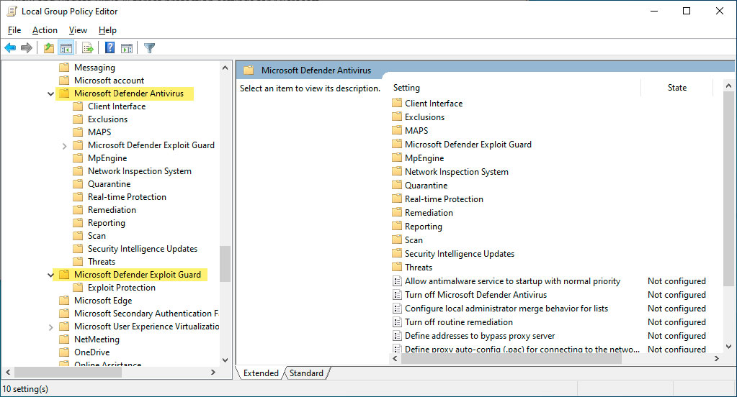Toggle Show/Hide Action Pane icon
The image size is (737, 397).
point(127,48)
